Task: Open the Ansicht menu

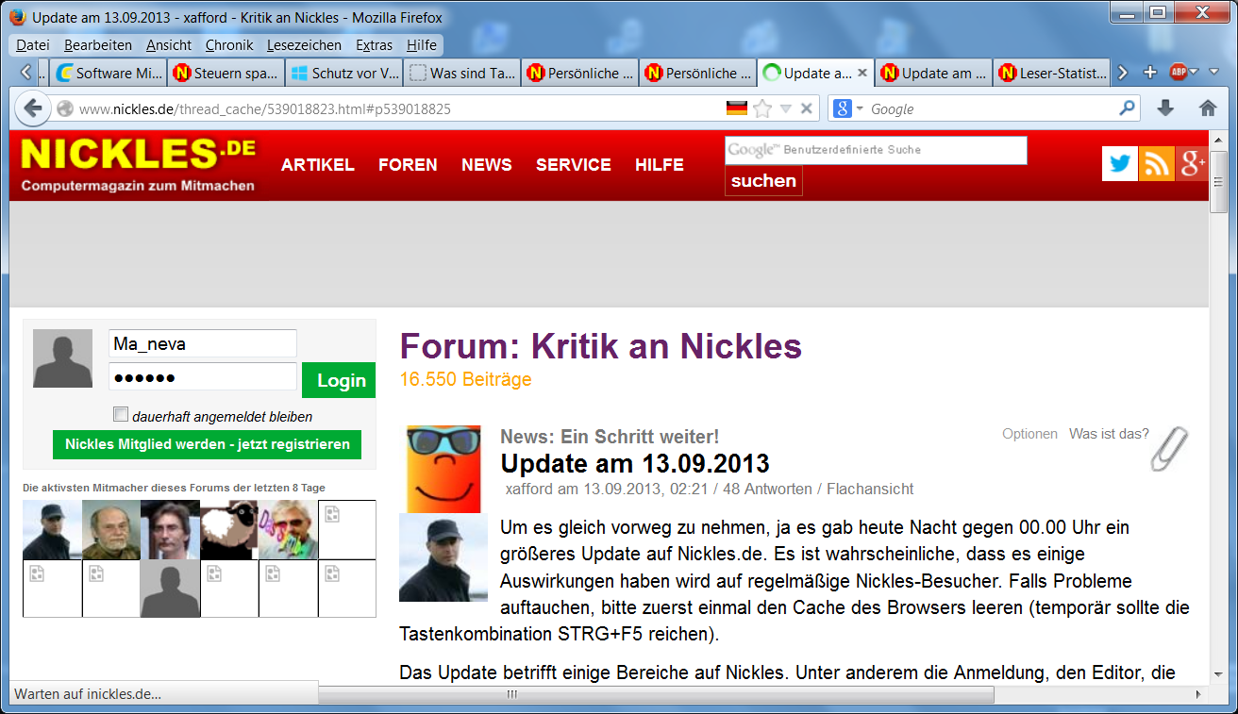Action: point(169,44)
